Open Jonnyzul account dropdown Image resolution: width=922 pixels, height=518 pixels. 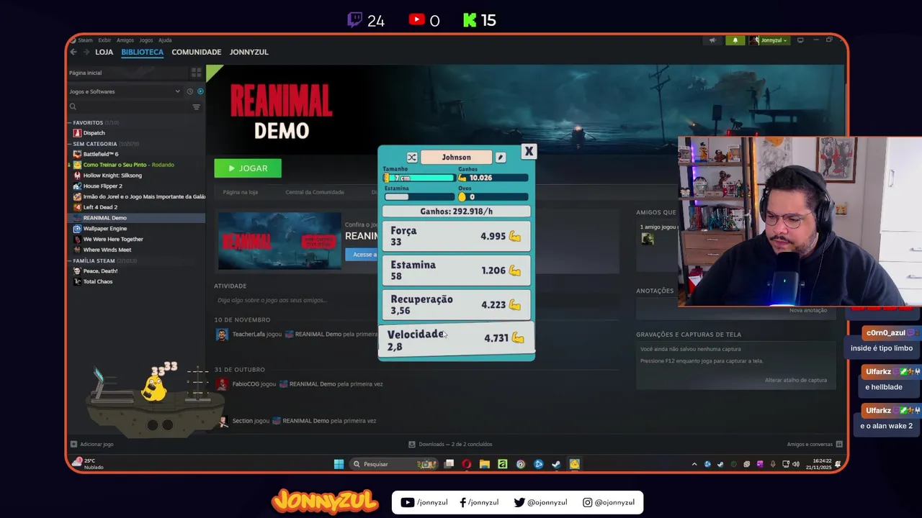pyautogui.click(x=769, y=40)
